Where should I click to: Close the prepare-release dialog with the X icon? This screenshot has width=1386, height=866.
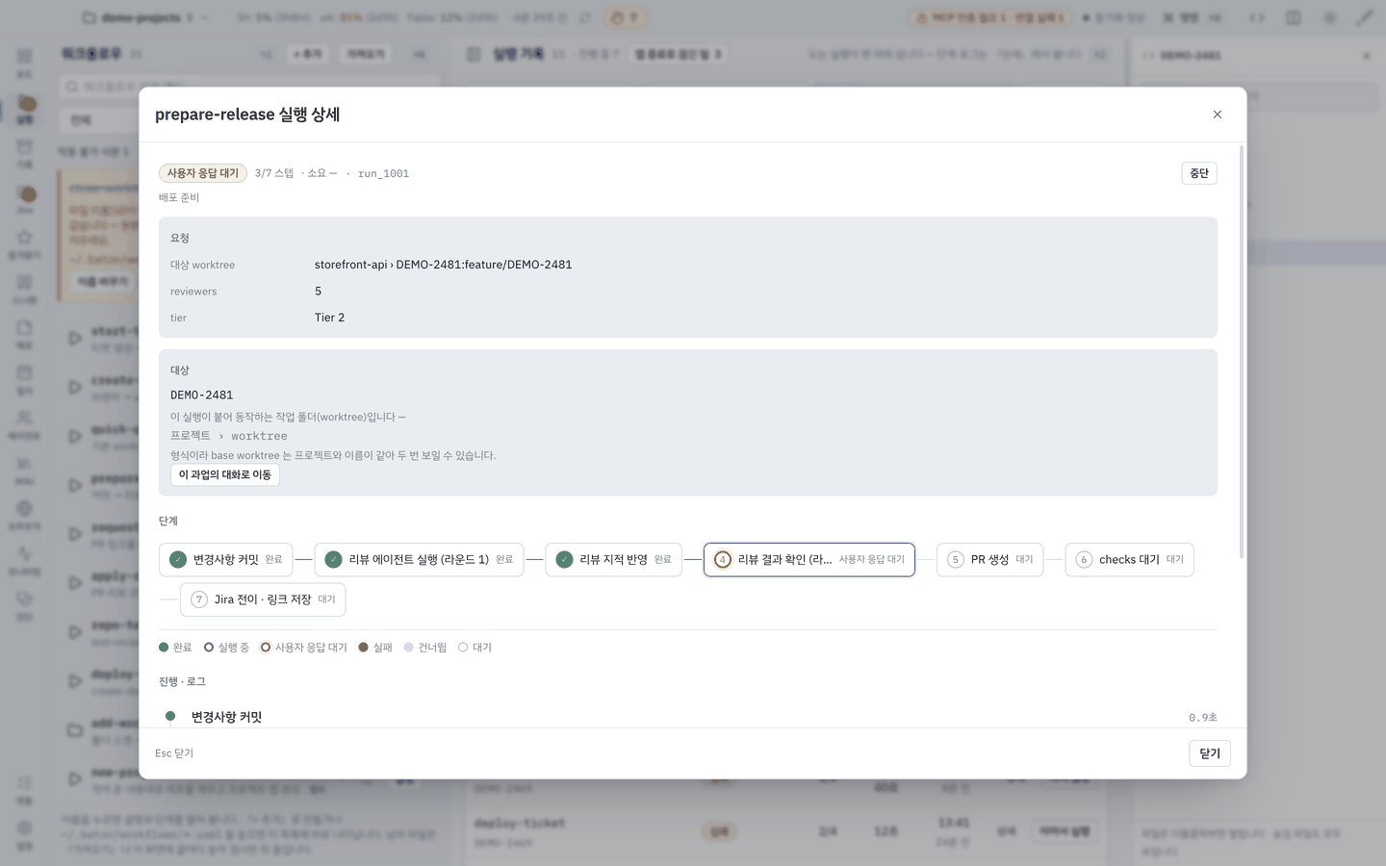pyautogui.click(x=1217, y=115)
